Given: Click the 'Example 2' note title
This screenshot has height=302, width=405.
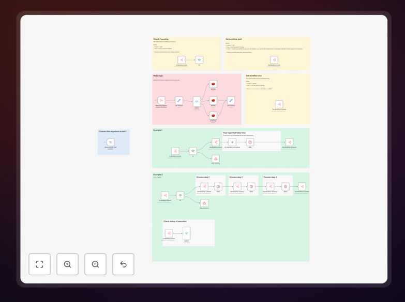Looking at the screenshot, I should [158, 174].
